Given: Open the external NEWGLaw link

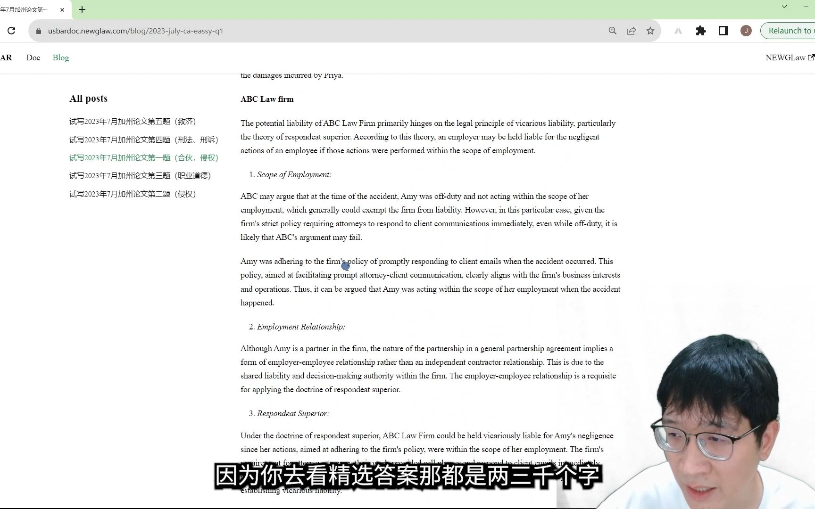Looking at the screenshot, I should tap(790, 57).
